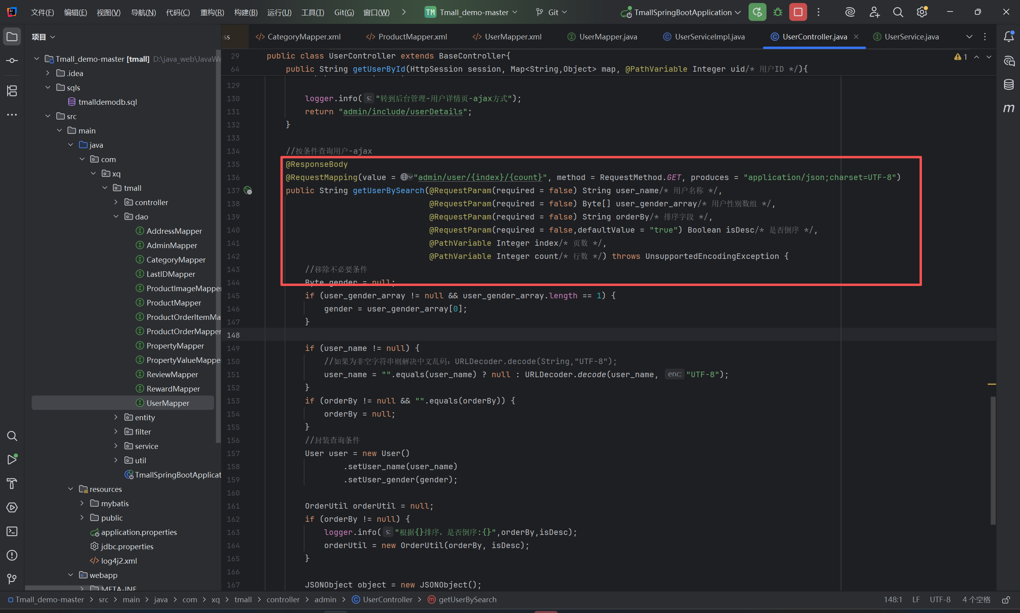Open the Structure tool window
Viewport: 1020px width, 613px height.
point(12,90)
